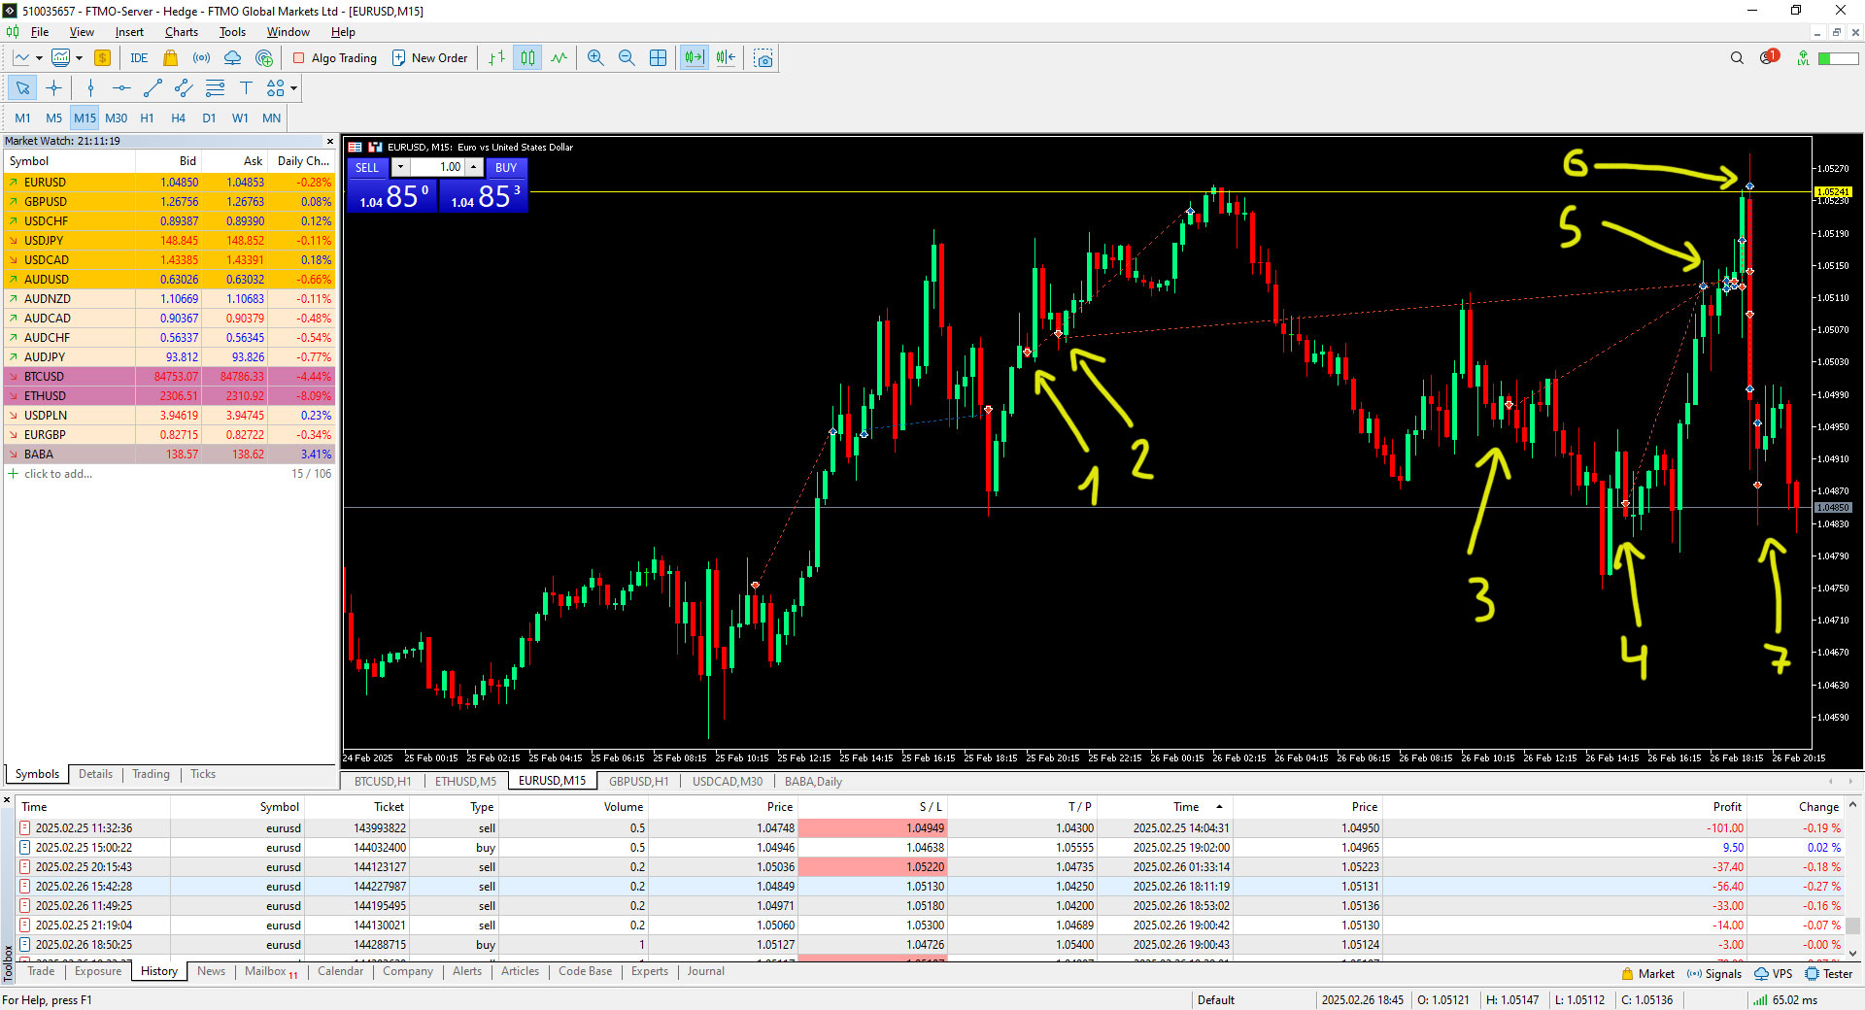Select the crosshair tool
The height and width of the screenshot is (1010, 1865).
(53, 88)
